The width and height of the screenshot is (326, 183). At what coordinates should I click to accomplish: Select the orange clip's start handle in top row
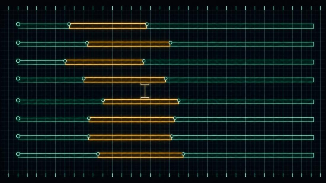[69, 24]
